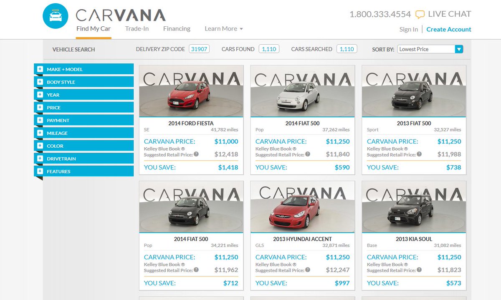Click the plus icon beside Body Style
Screen dimensions: 501x300
point(40,82)
